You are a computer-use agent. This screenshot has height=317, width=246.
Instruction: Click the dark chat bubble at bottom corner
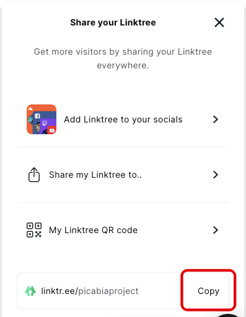pyautogui.click(x=228, y=315)
